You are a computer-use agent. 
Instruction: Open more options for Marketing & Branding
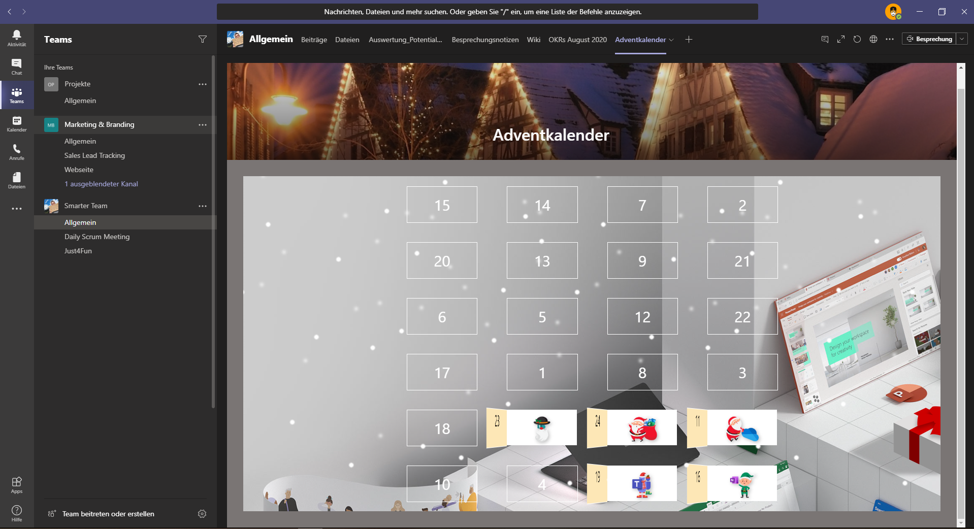pyautogui.click(x=203, y=125)
